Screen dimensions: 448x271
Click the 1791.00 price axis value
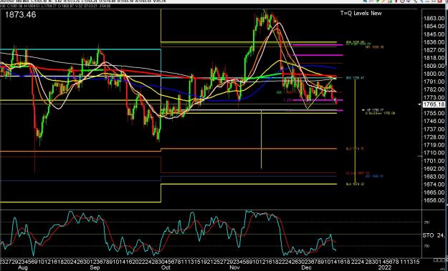(x=434, y=82)
